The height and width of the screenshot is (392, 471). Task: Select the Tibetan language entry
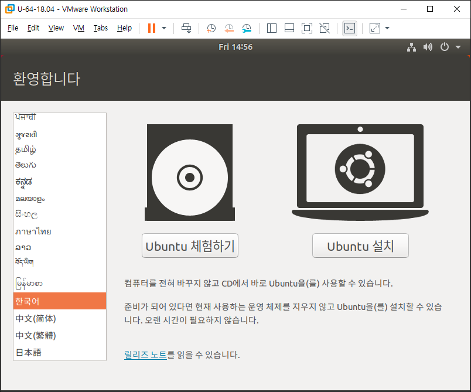click(60, 263)
